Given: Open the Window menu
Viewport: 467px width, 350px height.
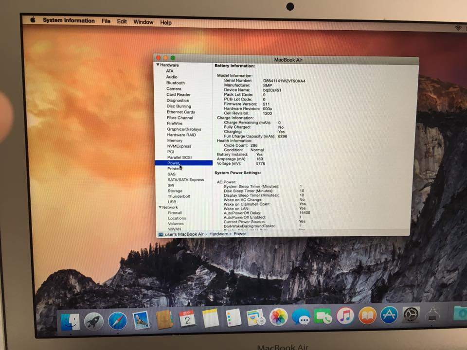Looking at the screenshot, I should pyautogui.click(x=143, y=22).
